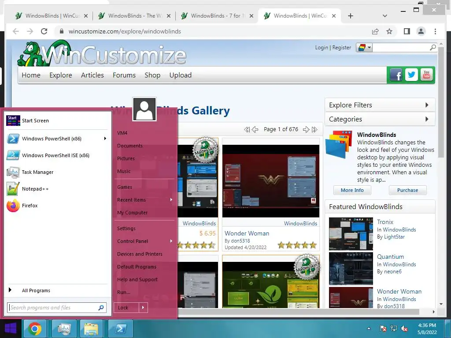Open Chrome profile icon

[421, 31]
